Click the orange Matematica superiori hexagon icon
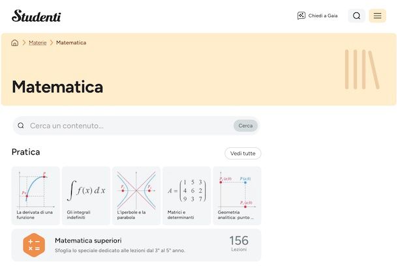398x269 pixels. pyautogui.click(x=34, y=245)
